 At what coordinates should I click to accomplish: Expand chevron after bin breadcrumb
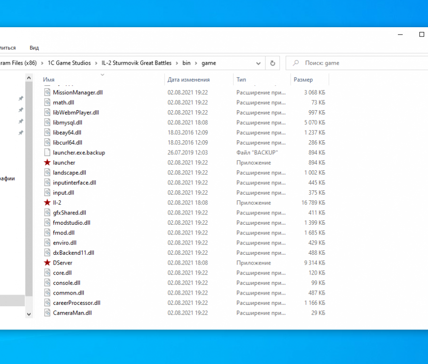[196, 63]
